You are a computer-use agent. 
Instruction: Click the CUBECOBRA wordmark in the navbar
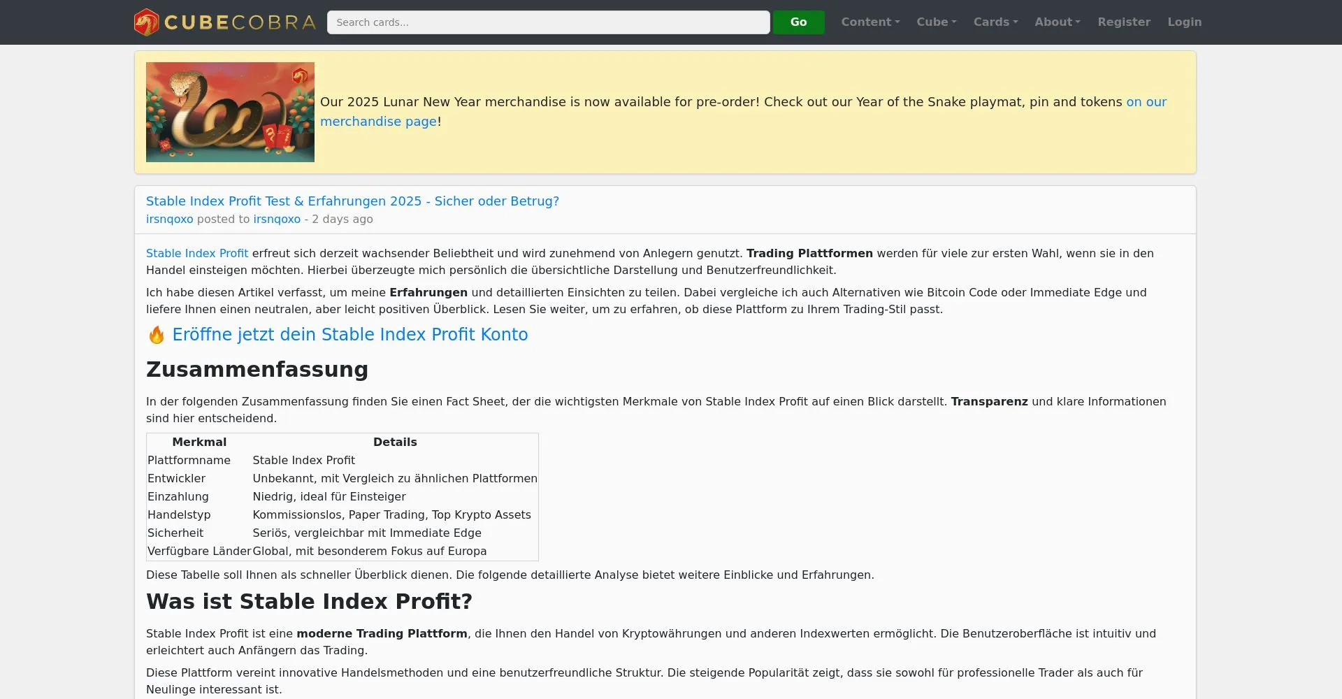pyautogui.click(x=240, y=22)
